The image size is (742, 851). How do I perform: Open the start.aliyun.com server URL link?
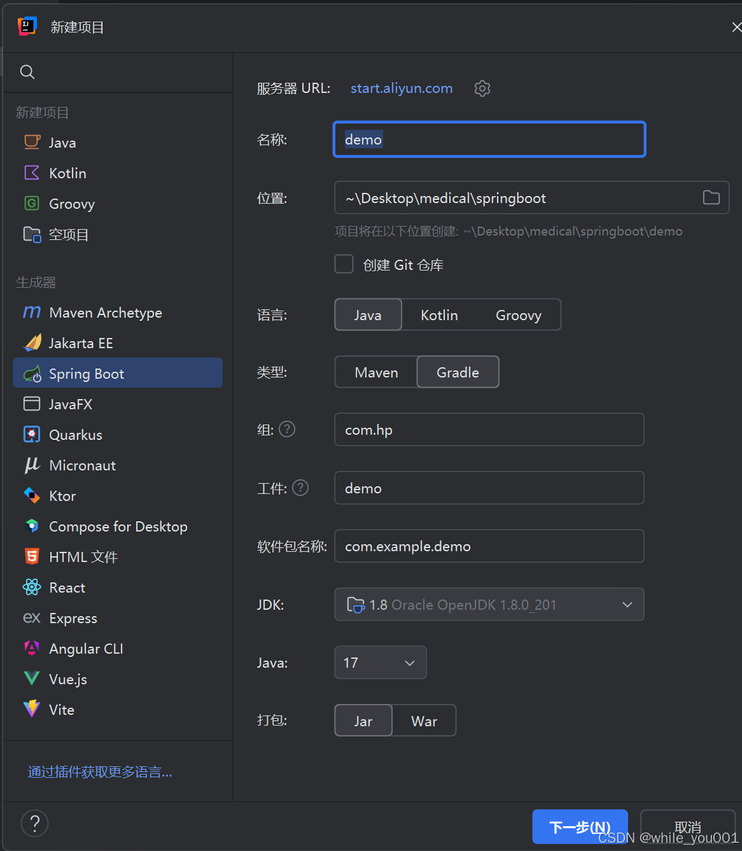[x=402, y=88]
